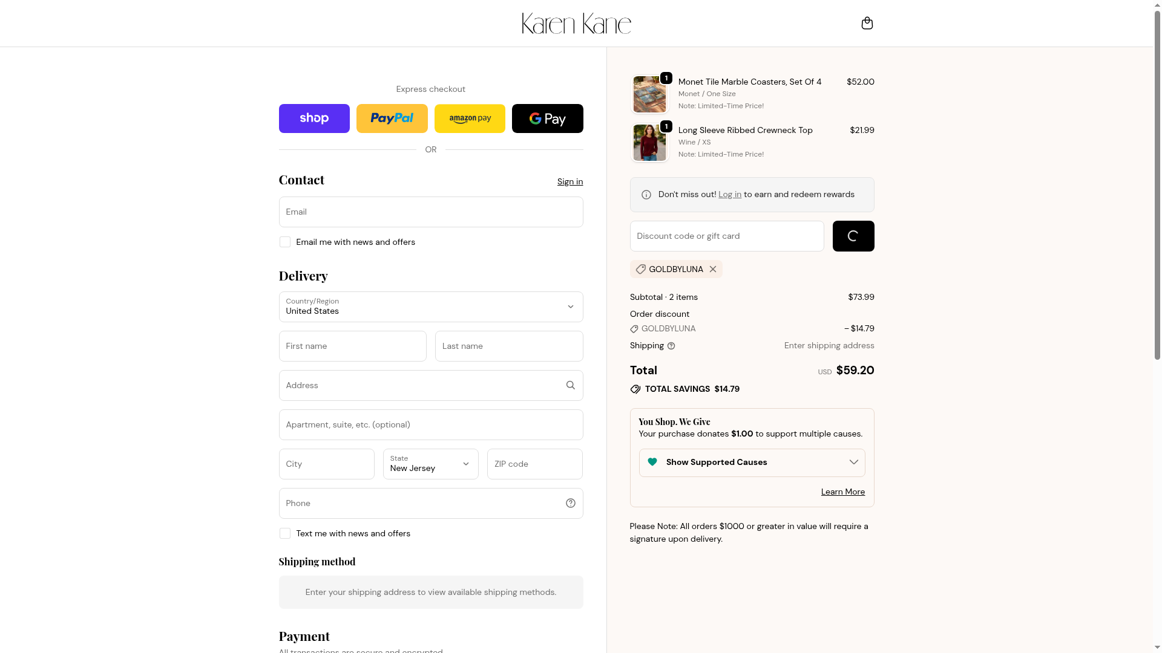This screenshot has height=653, width=1162.
Task: Expand Show Supported Causes
Action: (752, 463)
